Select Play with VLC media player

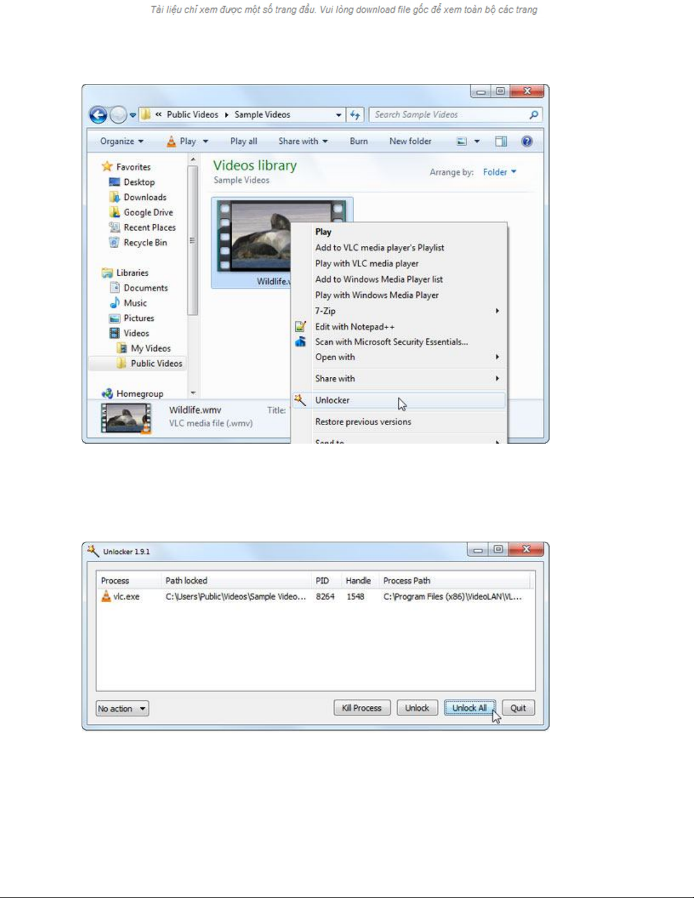coord(367,263)
